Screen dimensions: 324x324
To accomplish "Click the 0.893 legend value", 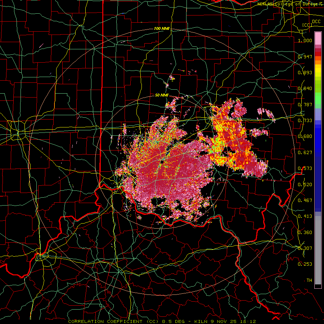I will click(x=305, y=72).
